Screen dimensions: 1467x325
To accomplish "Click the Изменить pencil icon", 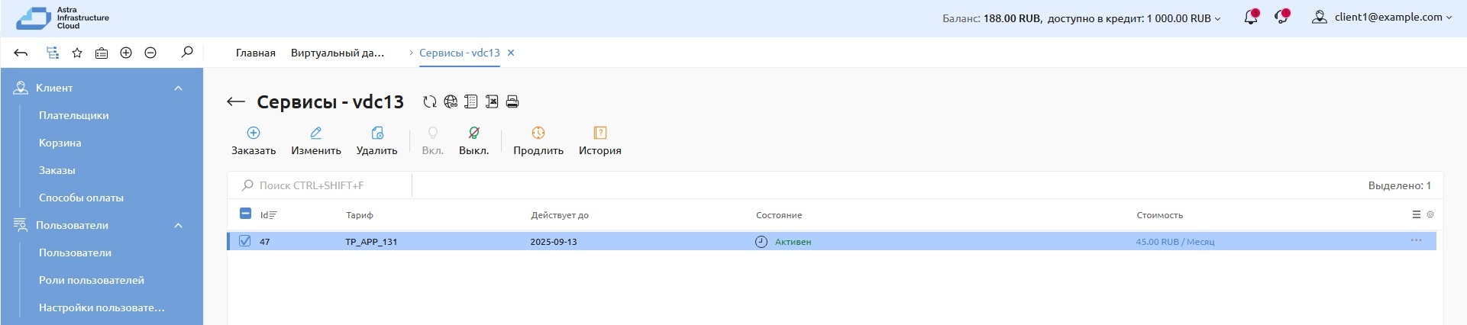I will click(315, 133).
